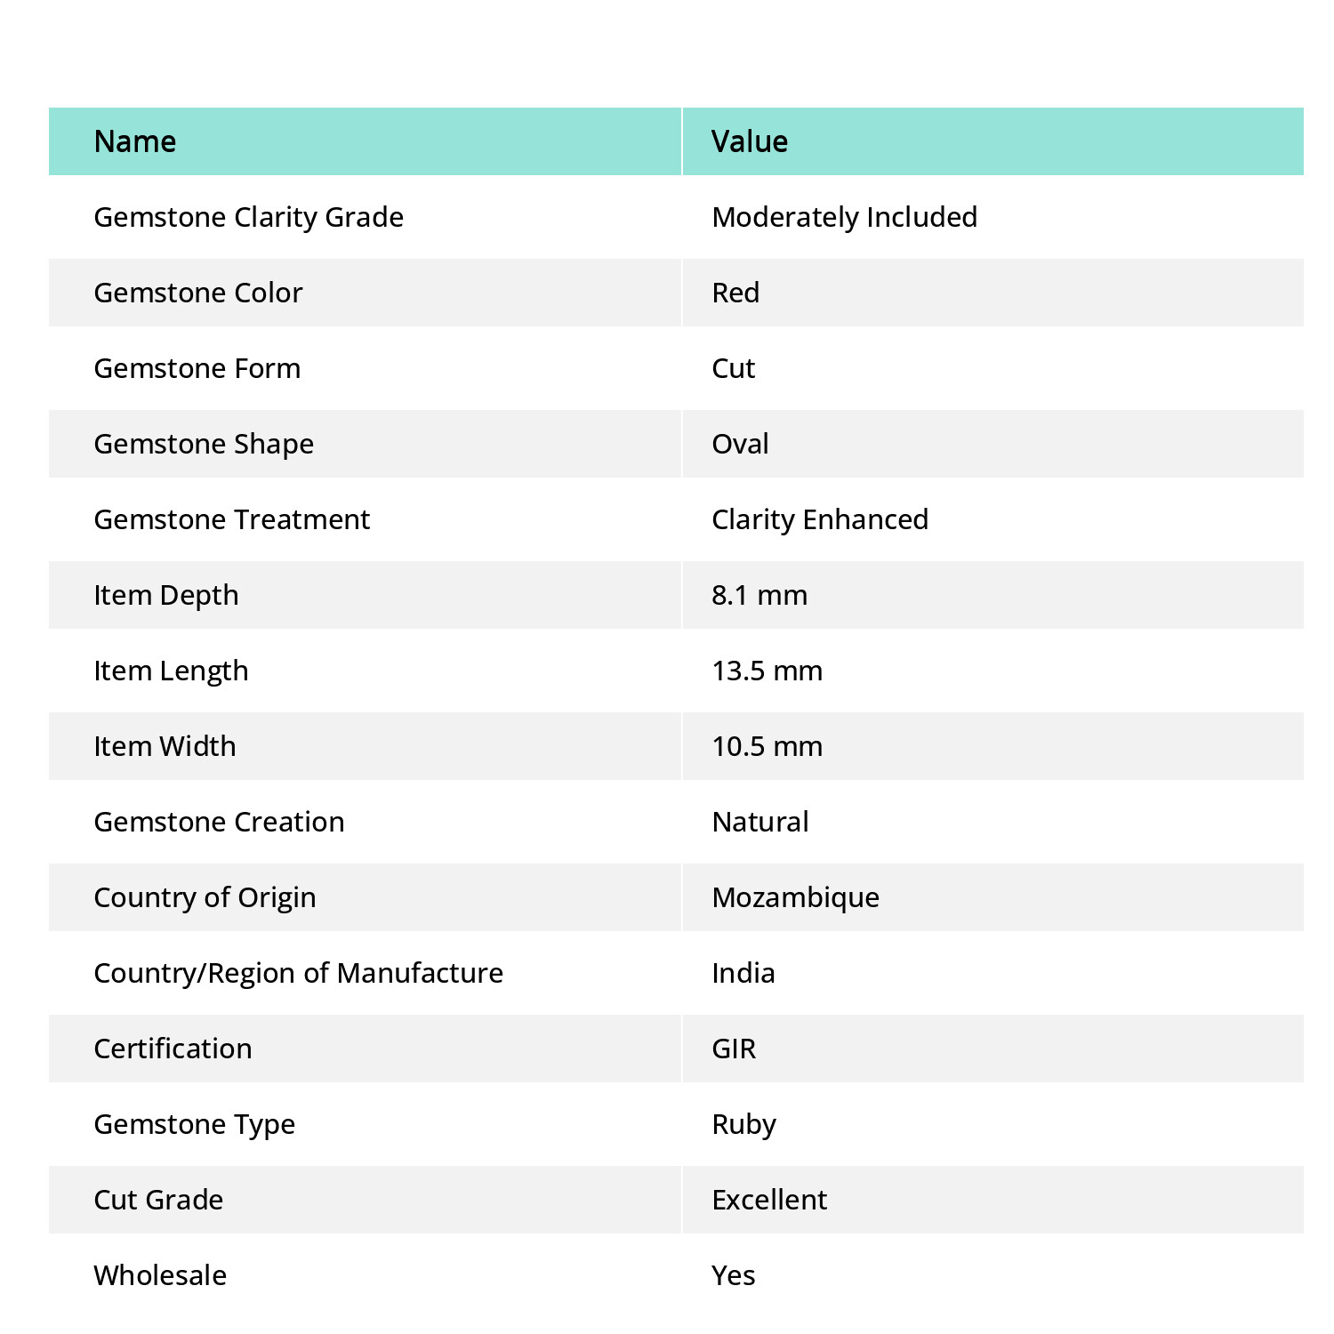Viewport: 1334px width, 1334px height.
Task: Click the Clarity Enhanced treatment value
Action: 820,519
